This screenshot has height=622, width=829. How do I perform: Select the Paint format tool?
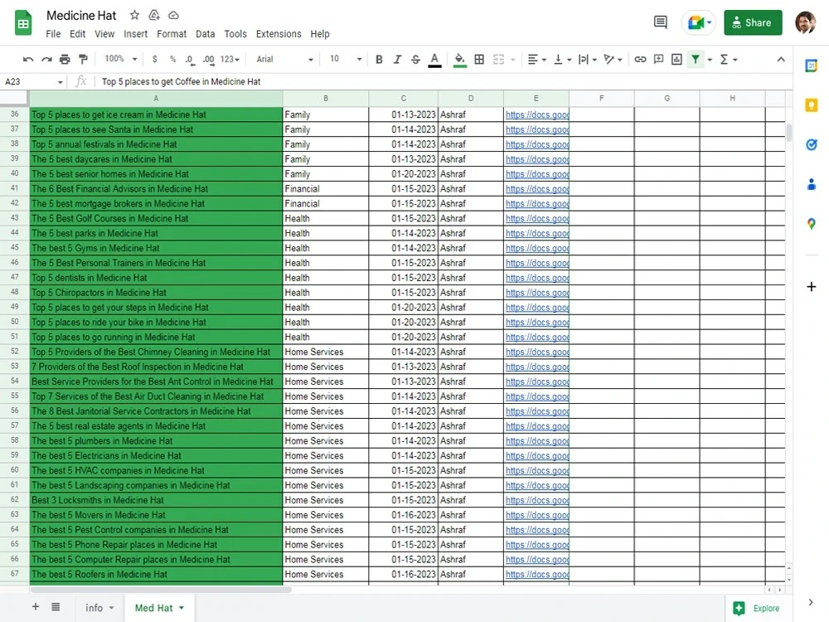[83, 59]
